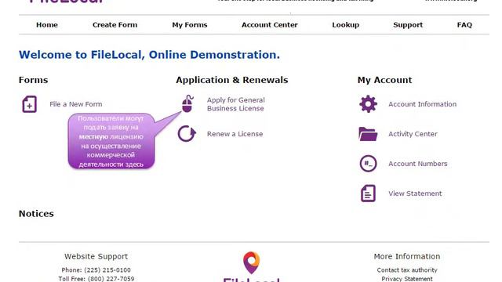This screenshot has width=502, height=282.
Task: Click the Application & Renewals heading
Action: pyautogui.click(x=232, y=80)
